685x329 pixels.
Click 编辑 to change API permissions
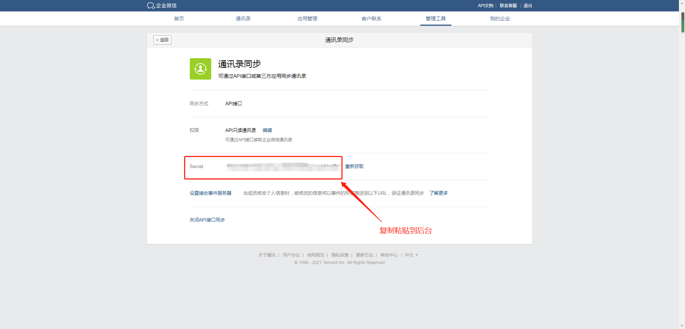coord(267,130)
